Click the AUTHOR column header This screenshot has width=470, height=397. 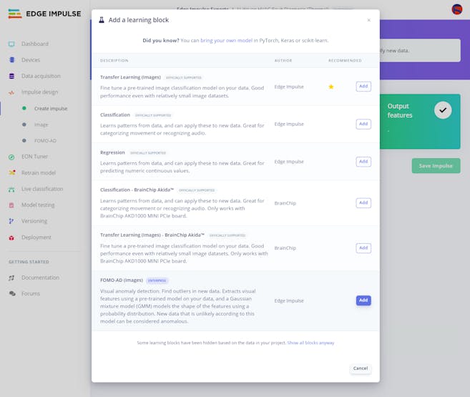[283, 61]
